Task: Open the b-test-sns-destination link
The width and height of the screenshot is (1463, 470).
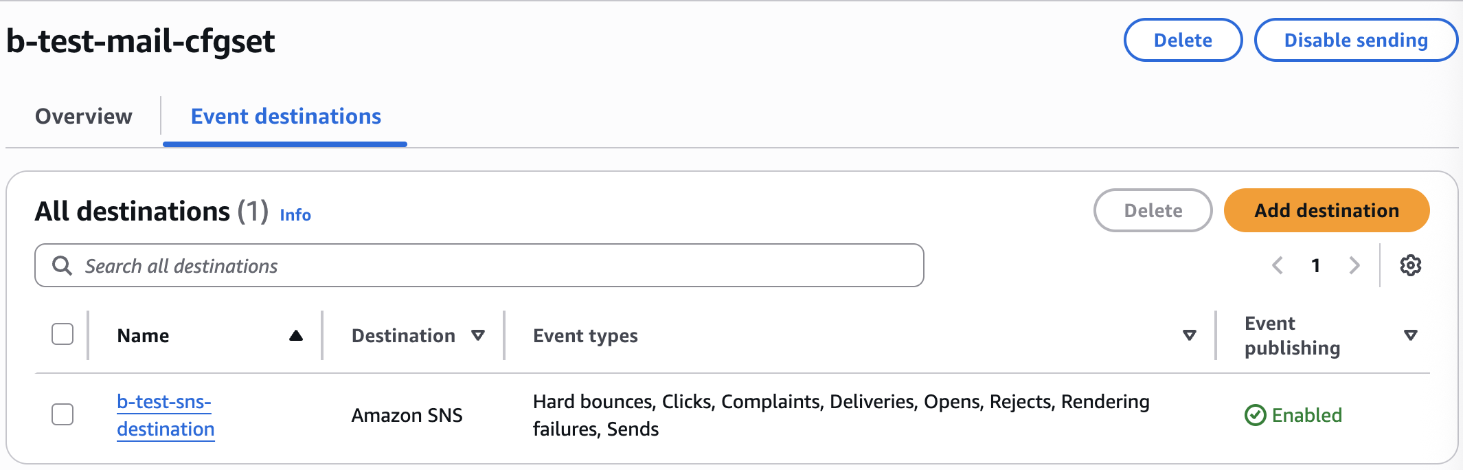Action: point(165,415)
